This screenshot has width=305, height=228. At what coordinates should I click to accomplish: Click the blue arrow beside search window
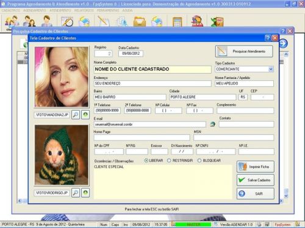283,43
